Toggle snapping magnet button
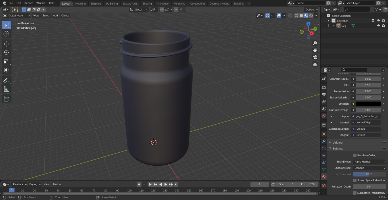 [162, 10]
